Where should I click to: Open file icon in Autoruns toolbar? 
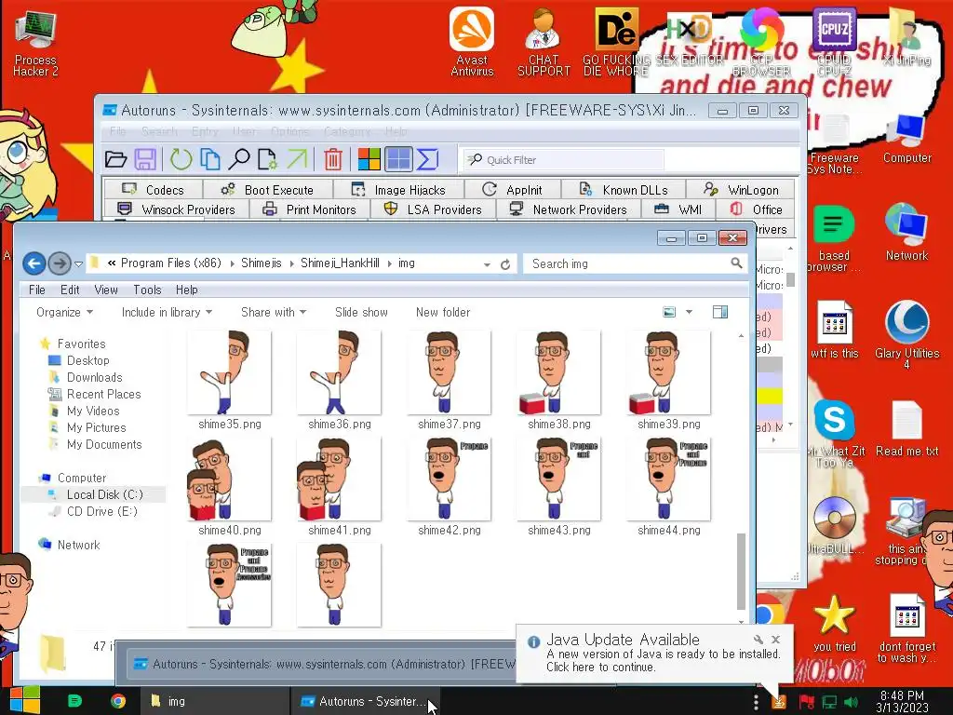point(115,160)
